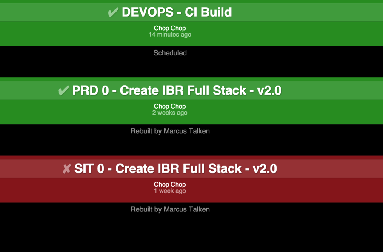This screenshot has height=252, width=383.
Task: Click the '14 minutes ago' timestamp
Action: point(170,35)
